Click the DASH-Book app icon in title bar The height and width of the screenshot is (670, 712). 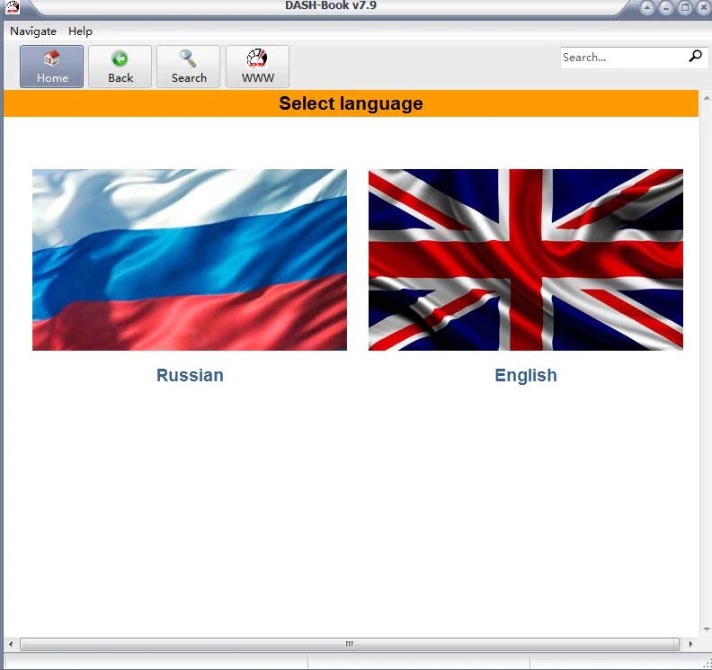click(13, 7)
